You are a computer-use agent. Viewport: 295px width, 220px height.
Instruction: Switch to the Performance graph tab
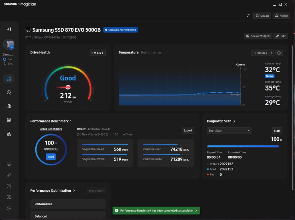point(151,52)
